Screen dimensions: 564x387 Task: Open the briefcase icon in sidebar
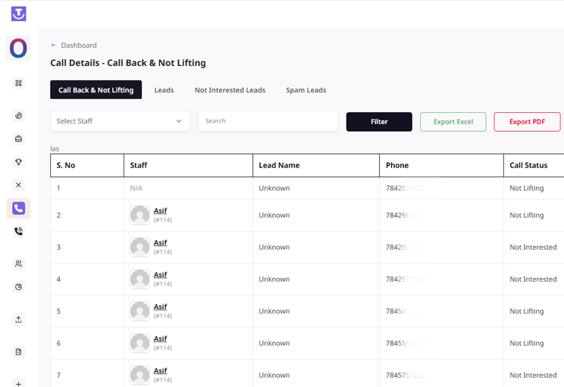pos(19,139)
